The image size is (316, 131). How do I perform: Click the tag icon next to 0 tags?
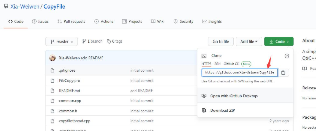click(109, 42)
